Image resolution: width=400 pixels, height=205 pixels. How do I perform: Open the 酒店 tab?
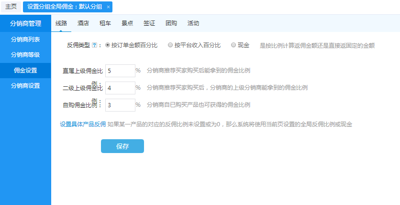pos(83,23)
